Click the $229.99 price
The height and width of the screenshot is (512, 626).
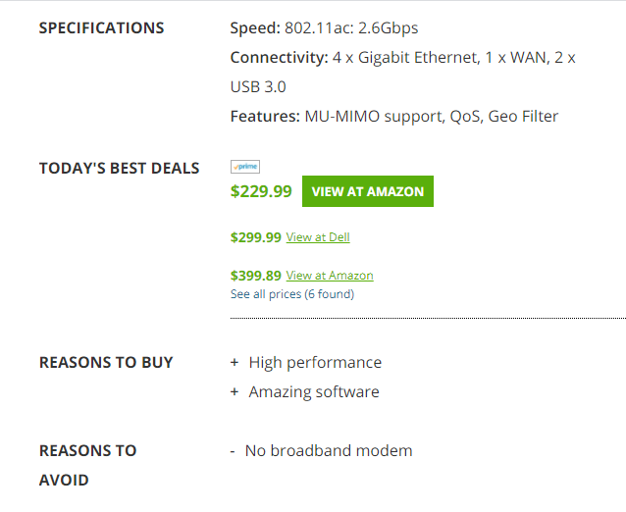[x=261, y=191]
